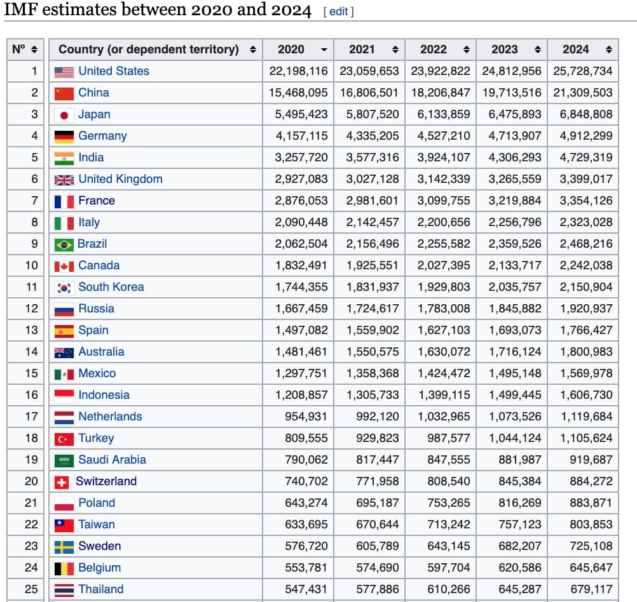Open the France country page link
This screenshot has height=602, width=637.
tap(97, 201)
